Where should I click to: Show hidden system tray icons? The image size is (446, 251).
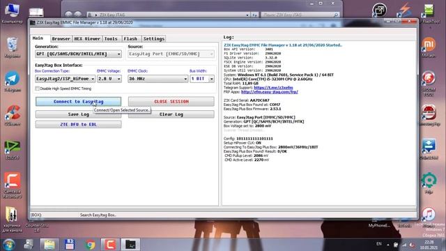click(388, 245)
